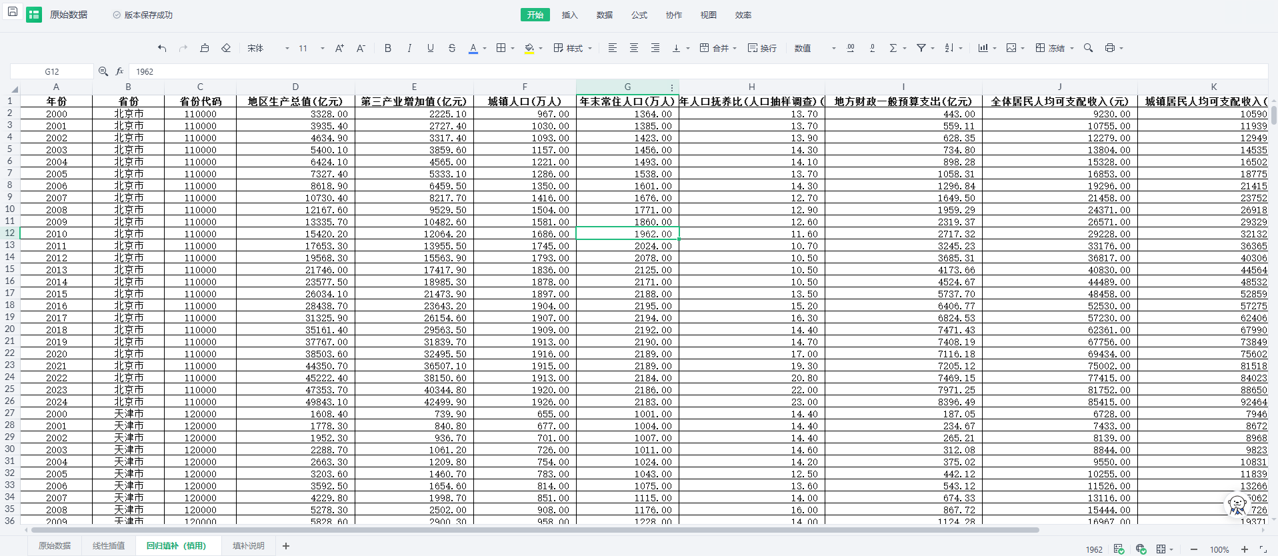Click the save icon at top left

[12, 11]
